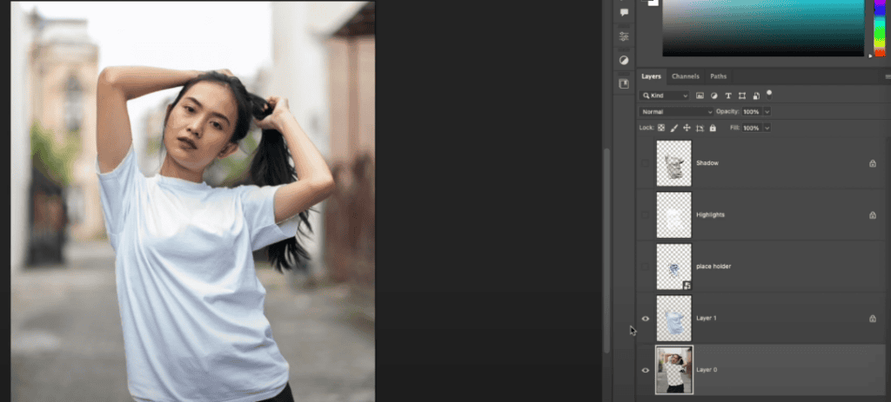
Task: Filter layers by adjustment layer type
Action: [x=713, y=95]
